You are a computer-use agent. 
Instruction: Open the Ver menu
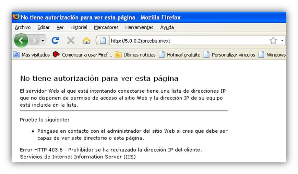(60, 27)
